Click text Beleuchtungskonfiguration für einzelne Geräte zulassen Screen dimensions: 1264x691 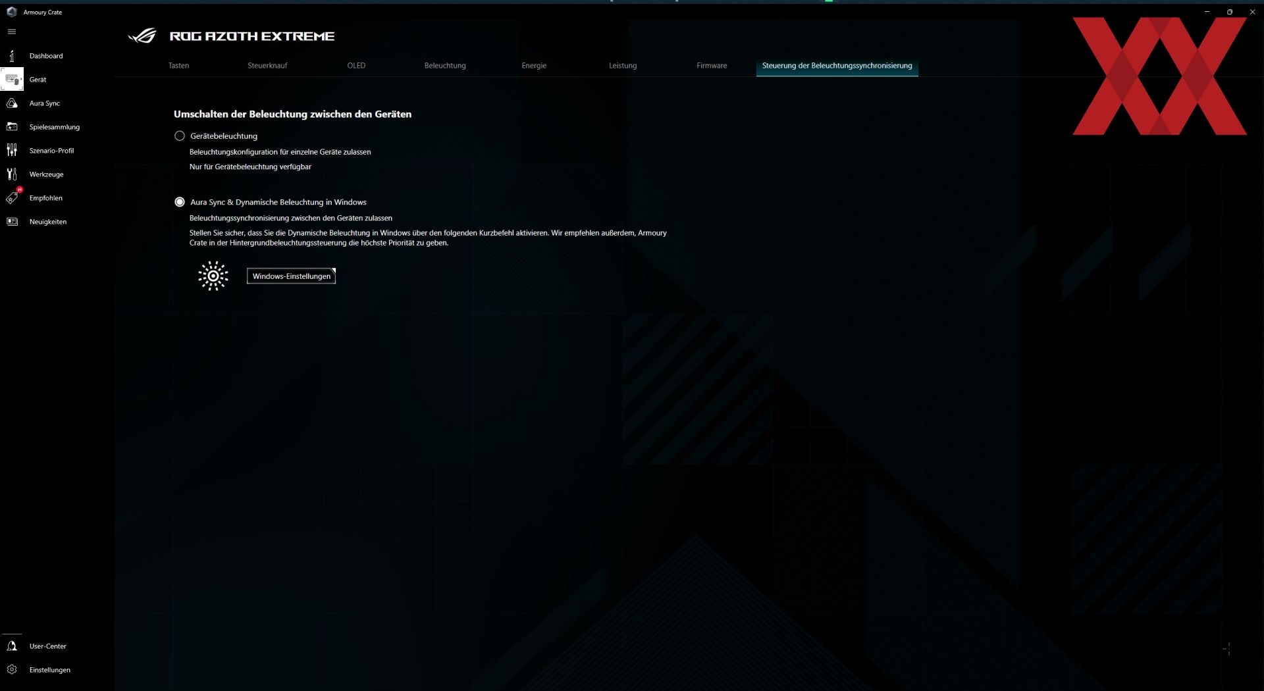(x=280, y=152)
